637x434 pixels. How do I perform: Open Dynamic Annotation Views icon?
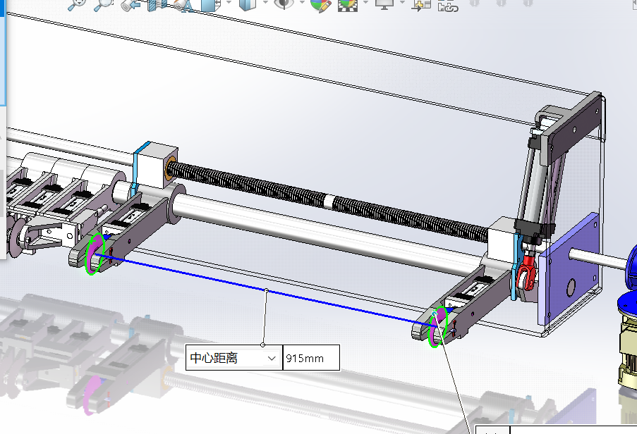[x=183, y=5]
